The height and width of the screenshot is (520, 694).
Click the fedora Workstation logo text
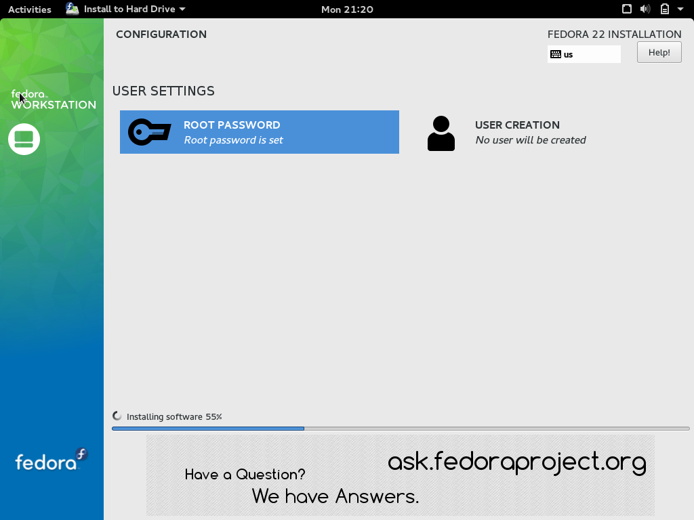[53, 100]
